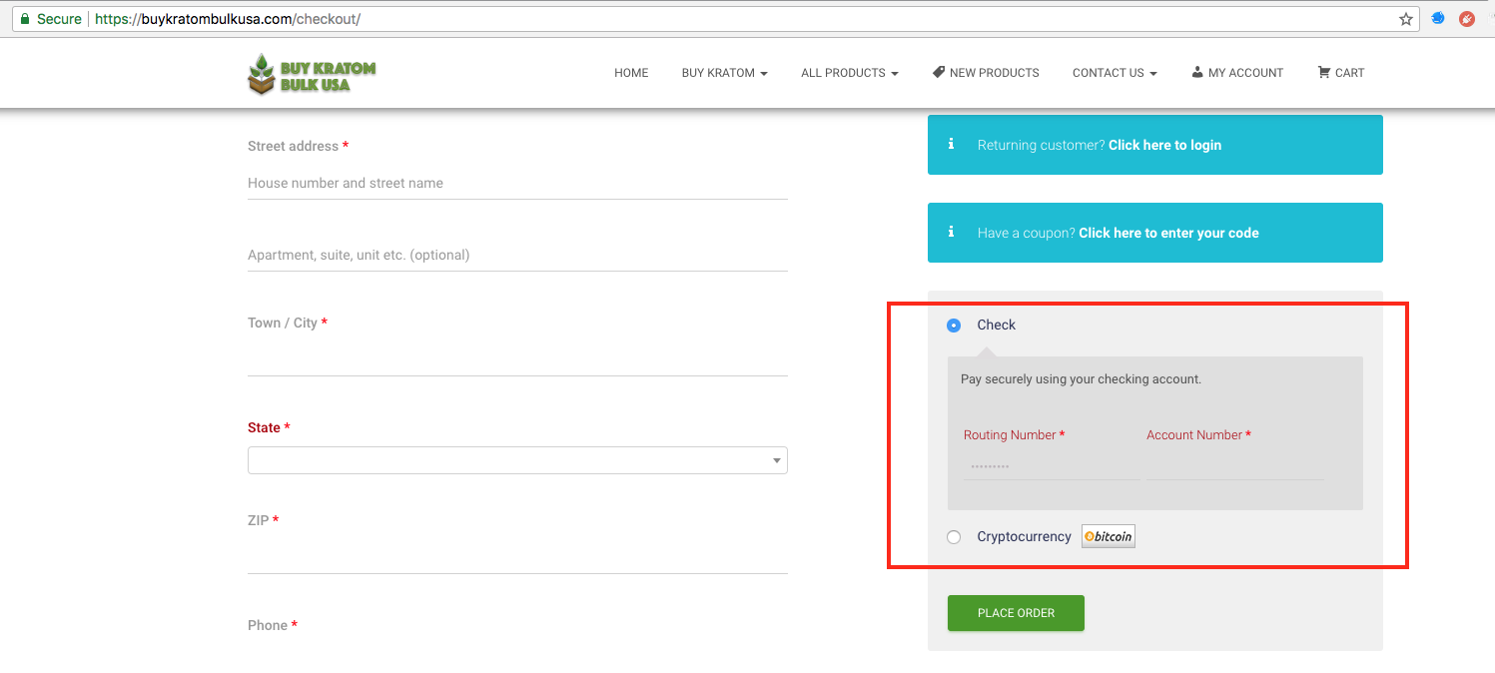Click the Place Order button
1495x673 pixels.
pyautogui.click(x=1016, y=613)
